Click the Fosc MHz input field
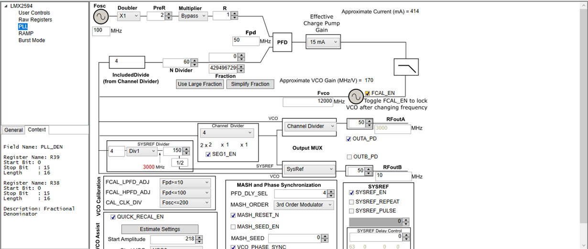This screenshot has height=249, width=588. [101, 31]
